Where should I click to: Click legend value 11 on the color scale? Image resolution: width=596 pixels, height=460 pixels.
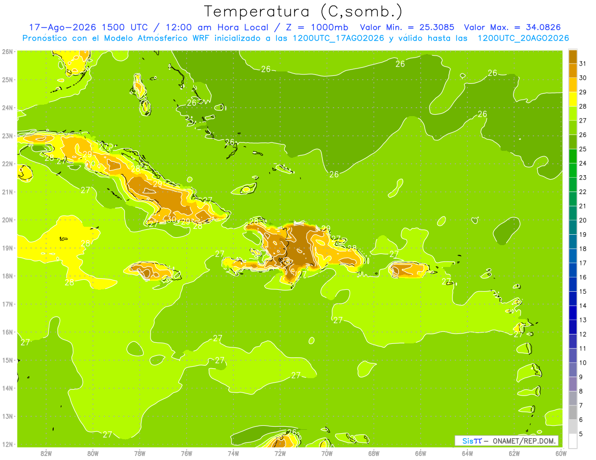[x=583, y=348]
